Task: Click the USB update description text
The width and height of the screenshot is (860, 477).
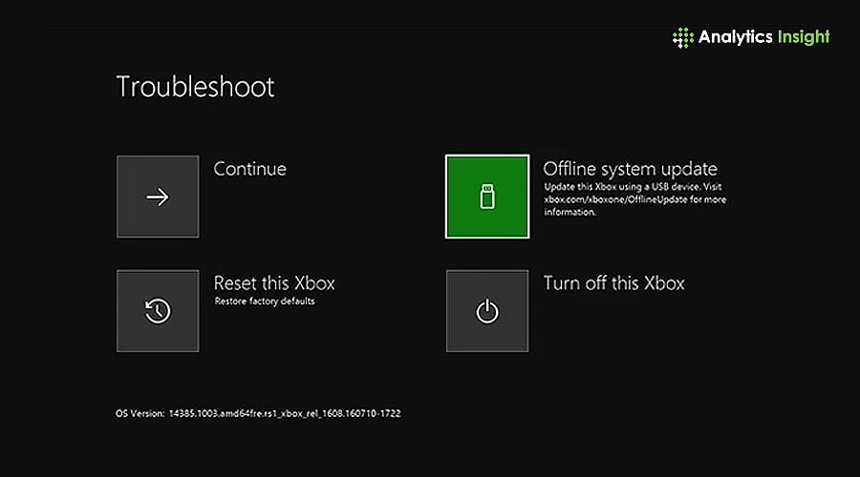Action: [634, 199]
